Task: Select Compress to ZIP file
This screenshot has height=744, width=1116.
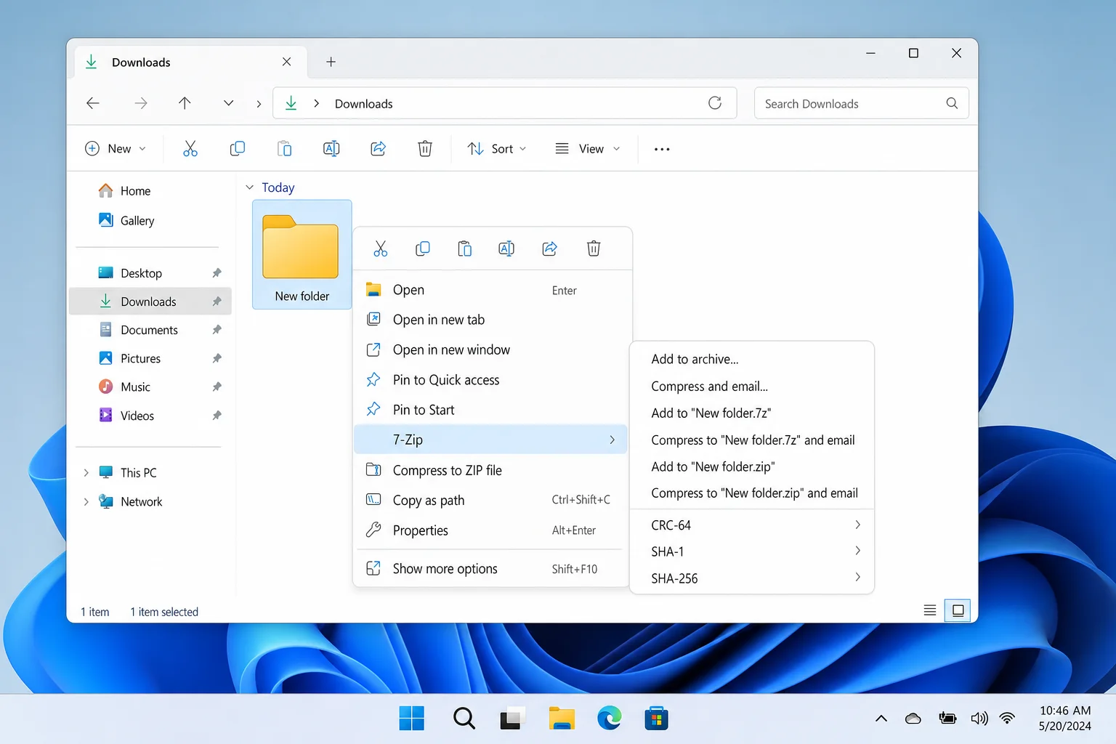Action: coord(490,470)
